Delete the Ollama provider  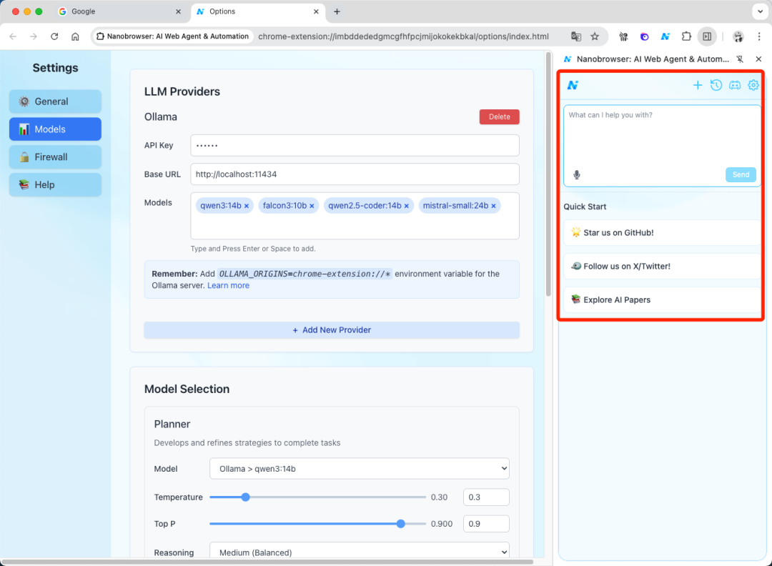[499, 116]
